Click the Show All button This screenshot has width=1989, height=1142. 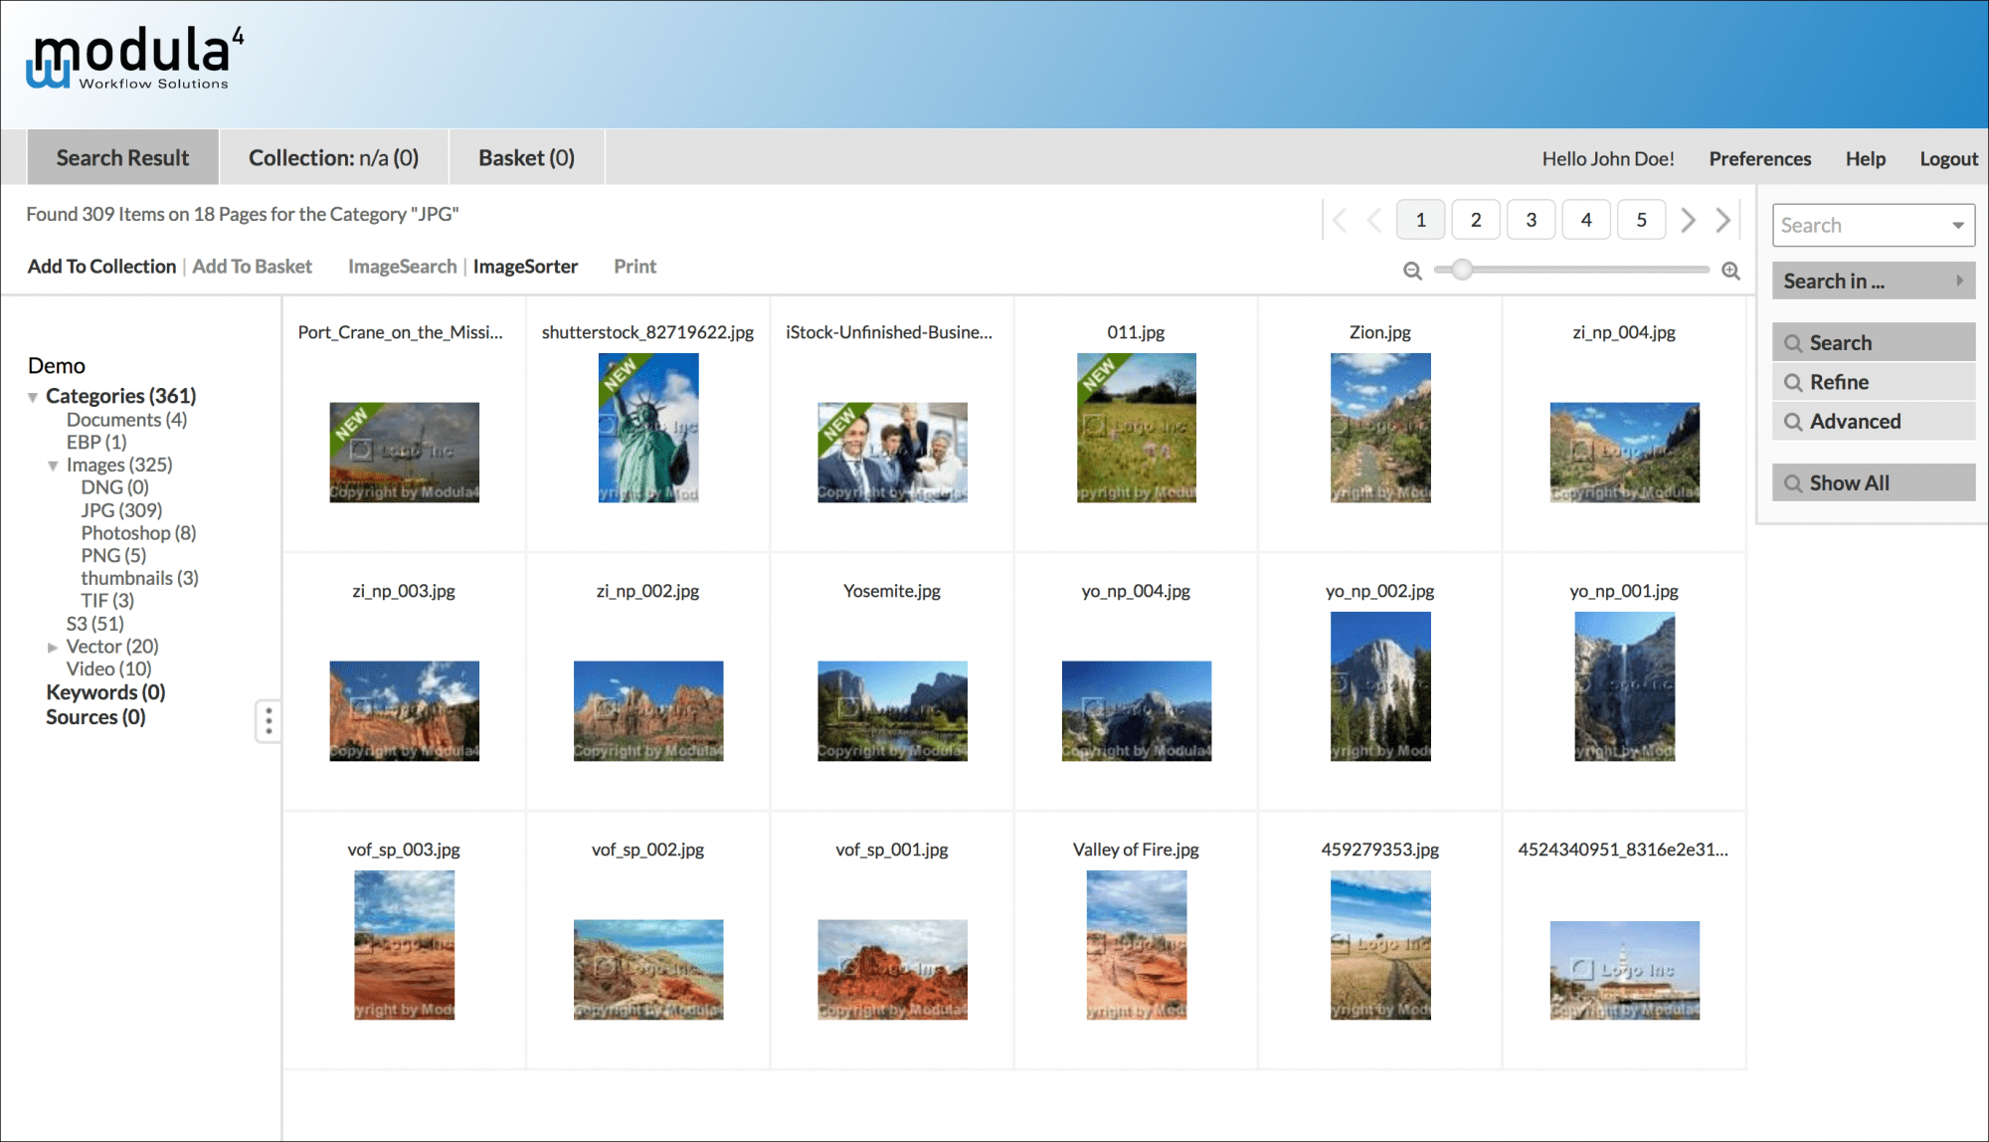[1873, 483]
